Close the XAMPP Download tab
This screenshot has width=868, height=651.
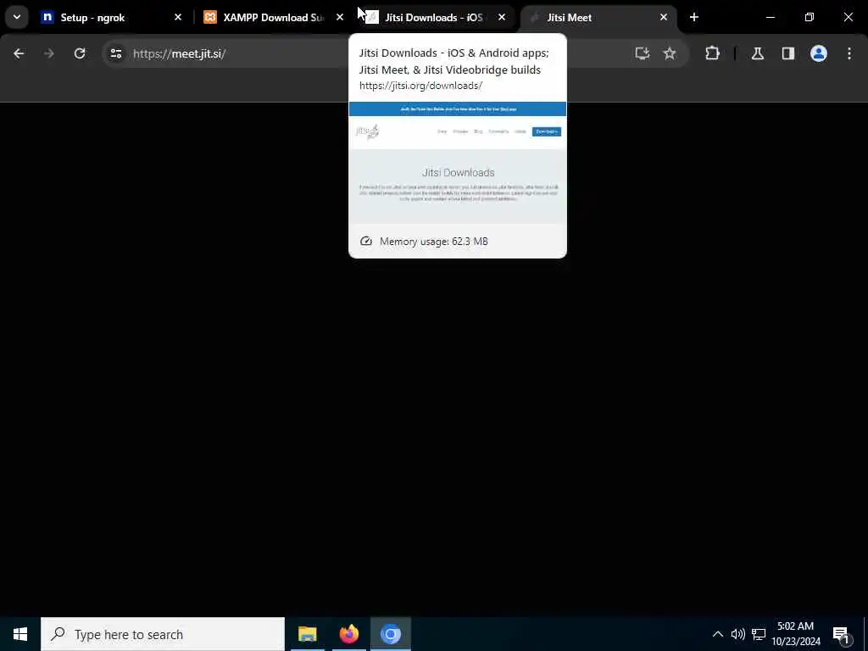(x=340, y=17)
